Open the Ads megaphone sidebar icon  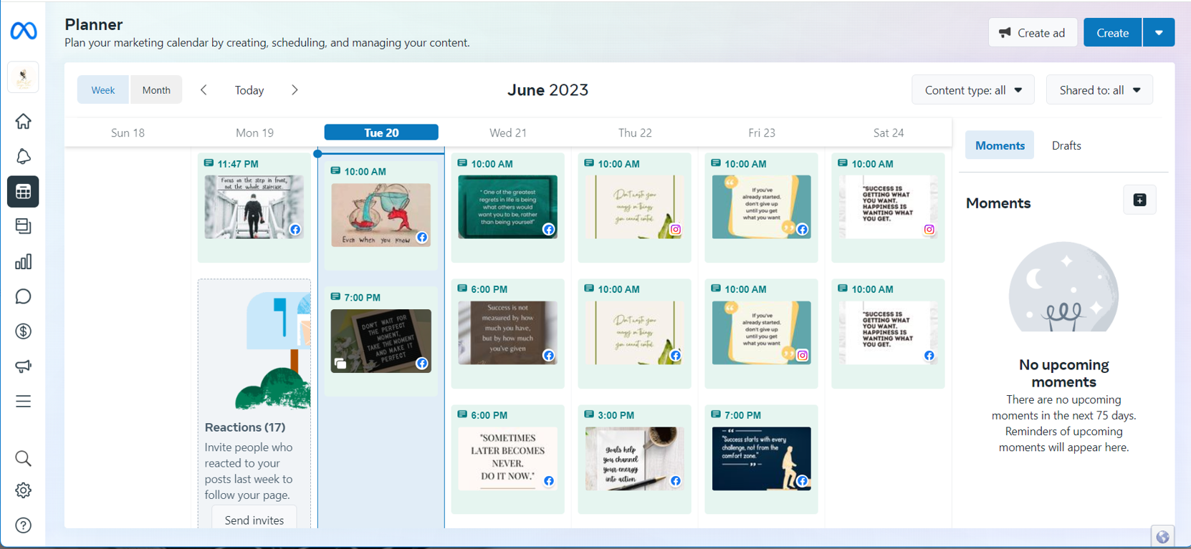[23, 366]
